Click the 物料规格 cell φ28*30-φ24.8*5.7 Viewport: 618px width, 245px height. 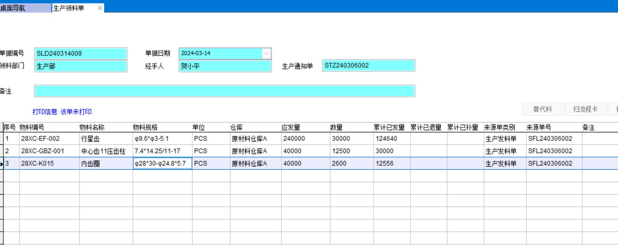(161, 163)
